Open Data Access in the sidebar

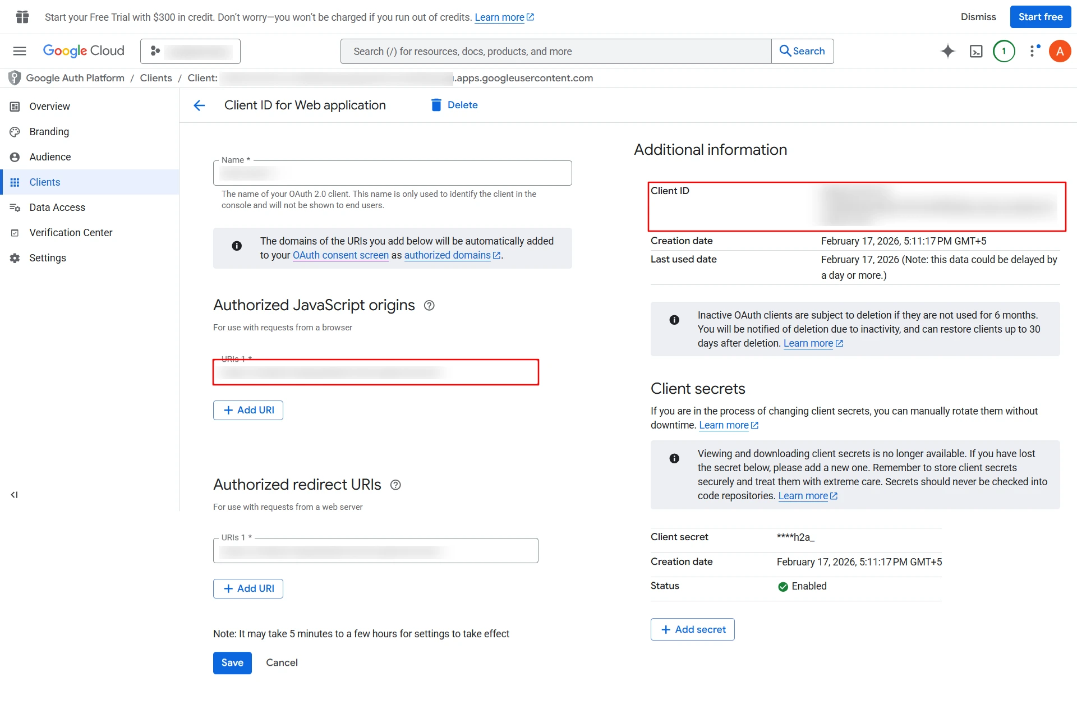[x=58, y=207]
